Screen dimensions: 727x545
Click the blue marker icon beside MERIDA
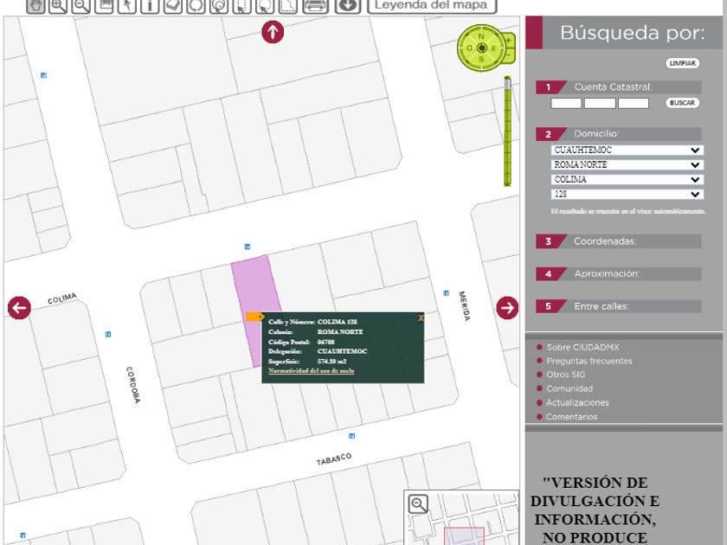[446, 293]
